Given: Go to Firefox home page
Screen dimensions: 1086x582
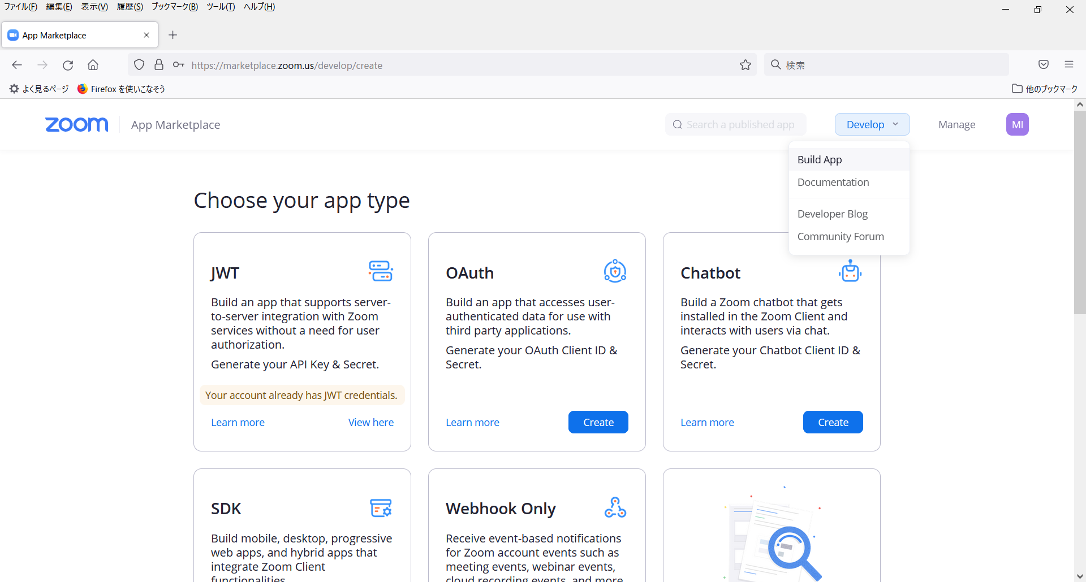Looking at the screenshot, I should 93,64.
